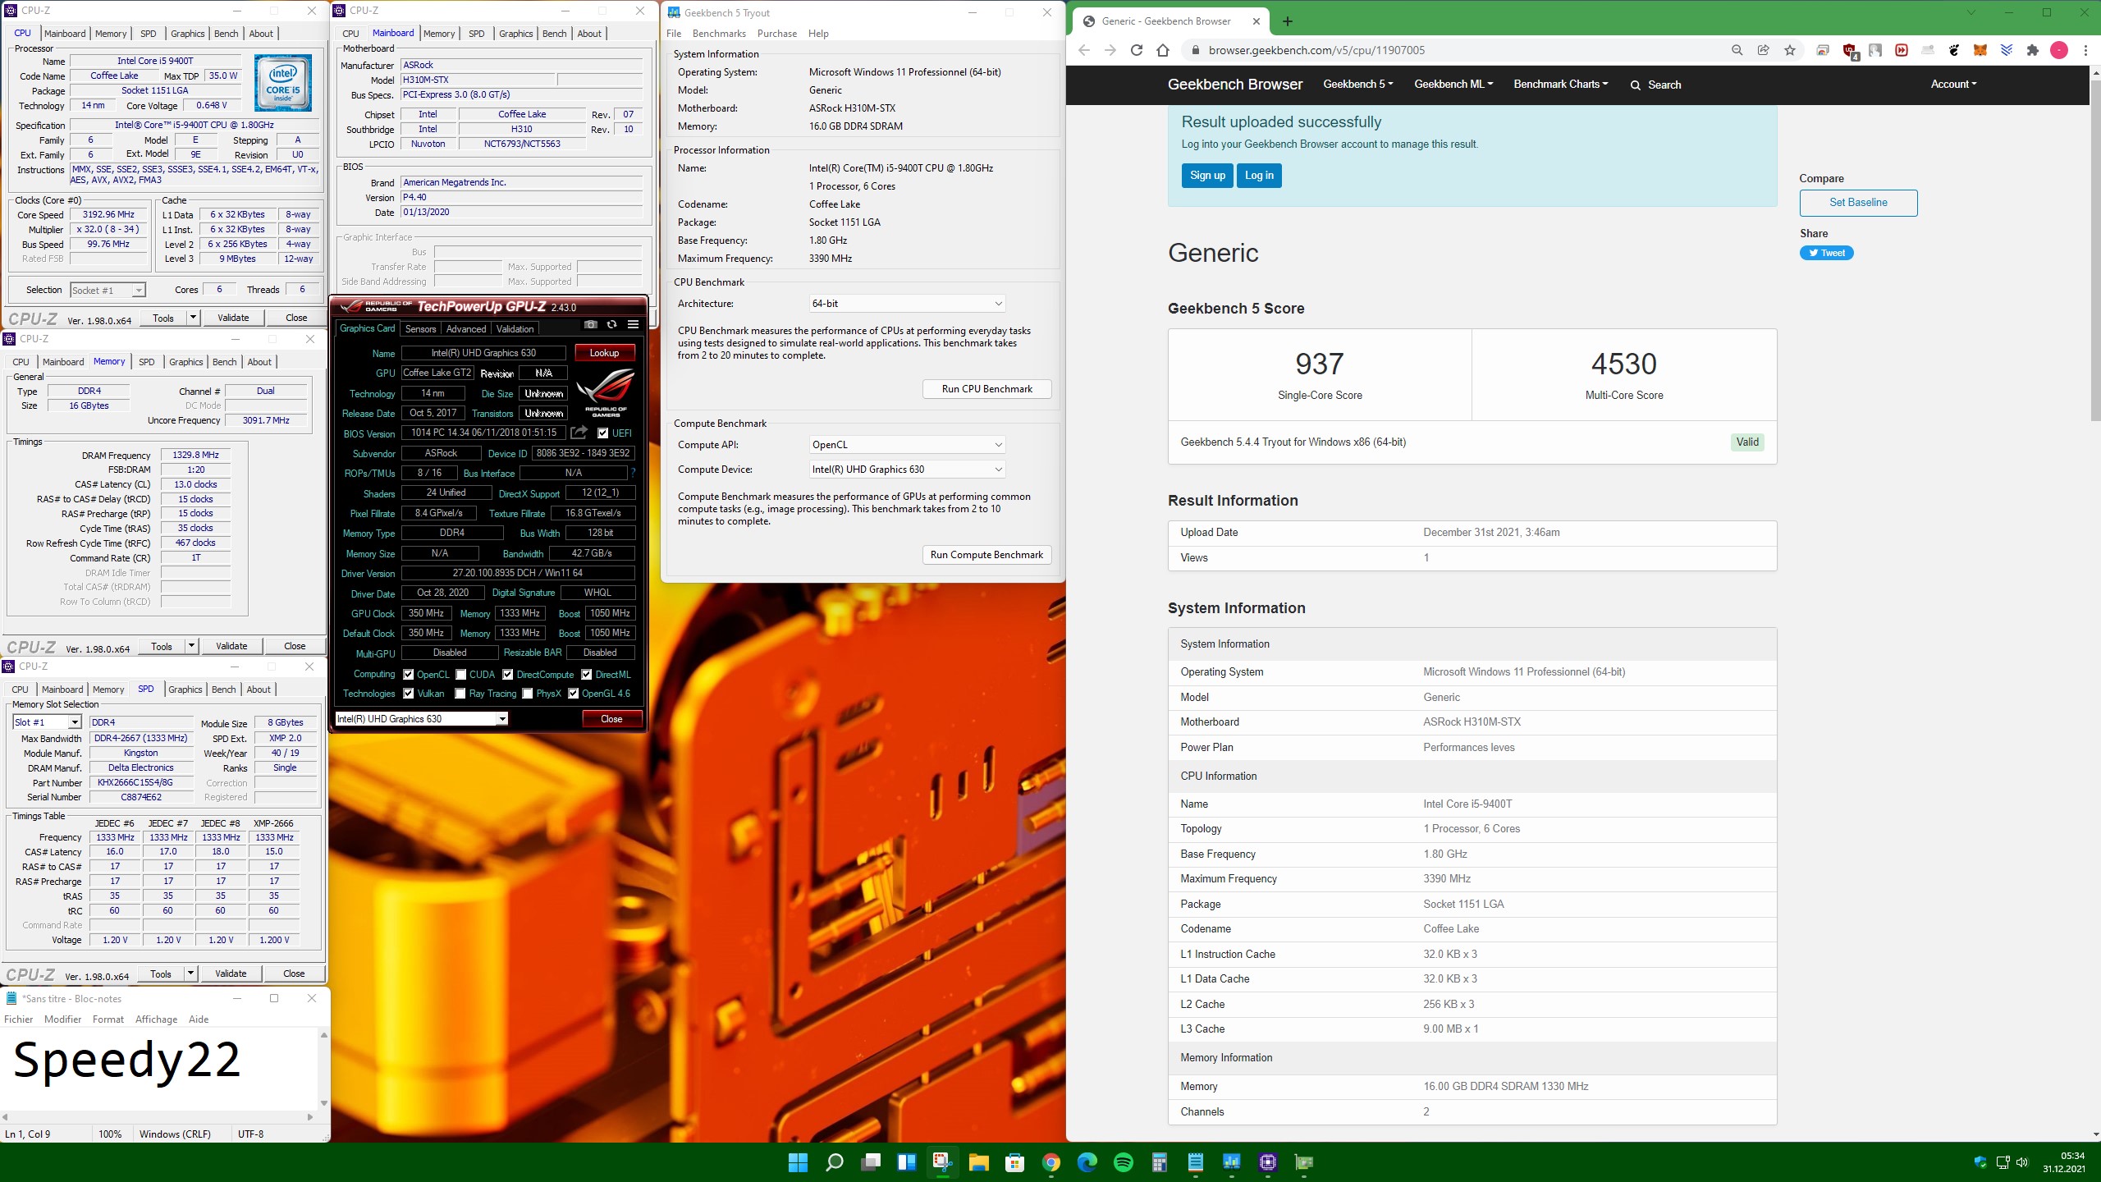The height and width of the screenshot is (1182, 2101).
Task: Click the GPU-Z screenshot camera icon
Action: pyautogui.click(x=590, y=324)
